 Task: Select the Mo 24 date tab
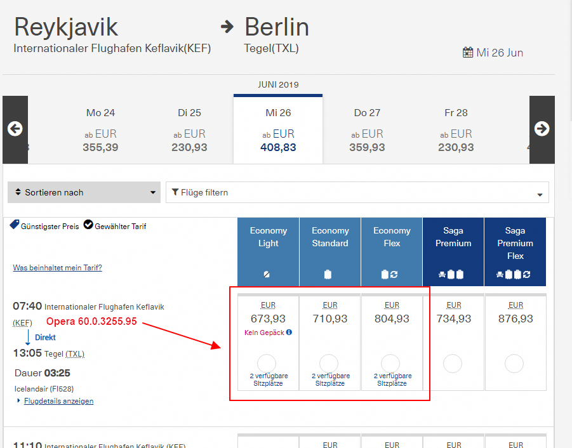(x=100, y=129)
